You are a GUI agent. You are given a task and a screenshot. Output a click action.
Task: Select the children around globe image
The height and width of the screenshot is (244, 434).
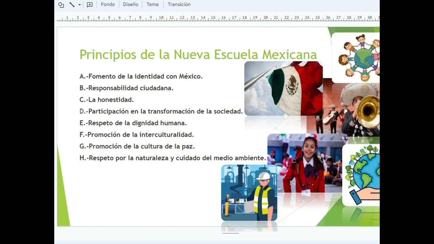coord(356,58)
